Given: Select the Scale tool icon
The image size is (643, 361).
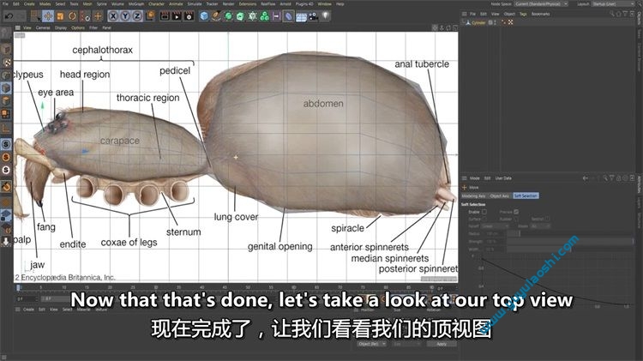Looking at the screenshot, I should click(60, 16).
